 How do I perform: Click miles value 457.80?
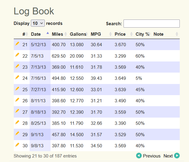59,135
